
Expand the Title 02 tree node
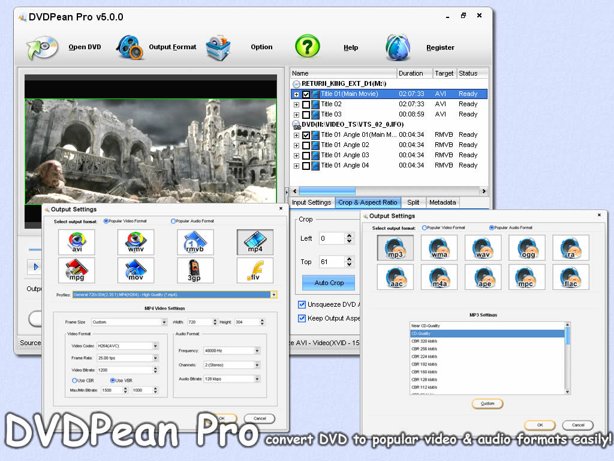(296, 104)
